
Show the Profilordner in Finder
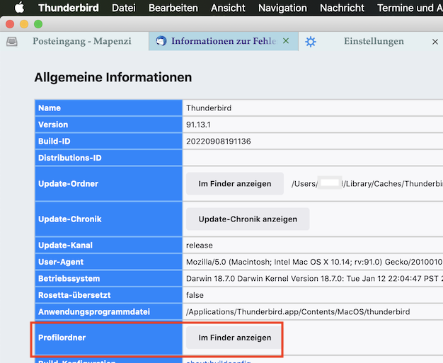coord(234,338)
